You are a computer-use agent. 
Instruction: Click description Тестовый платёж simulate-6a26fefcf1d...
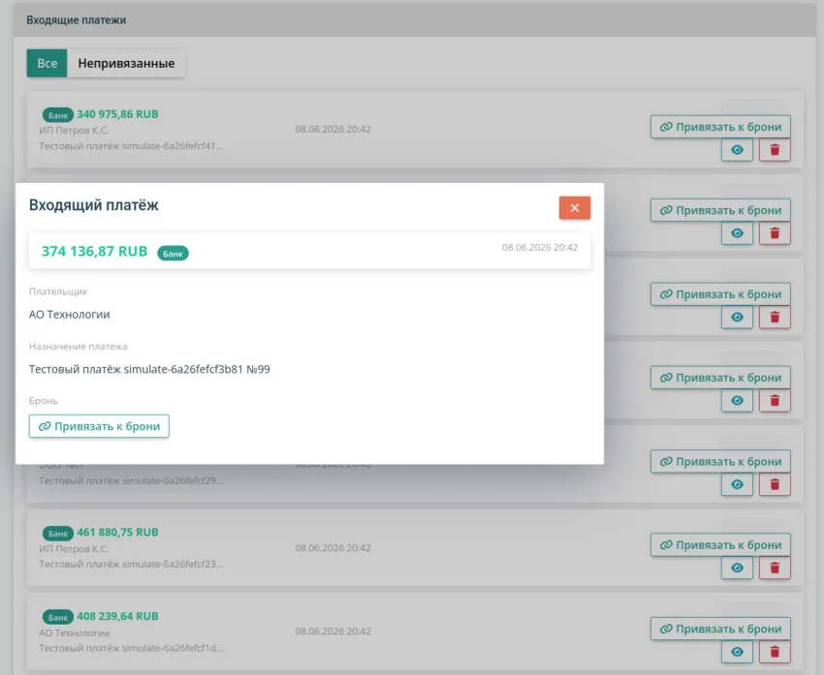point(132,648)
